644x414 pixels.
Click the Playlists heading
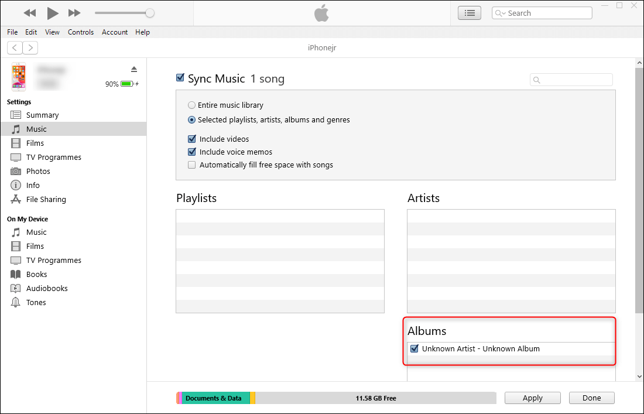click(196, 198)
